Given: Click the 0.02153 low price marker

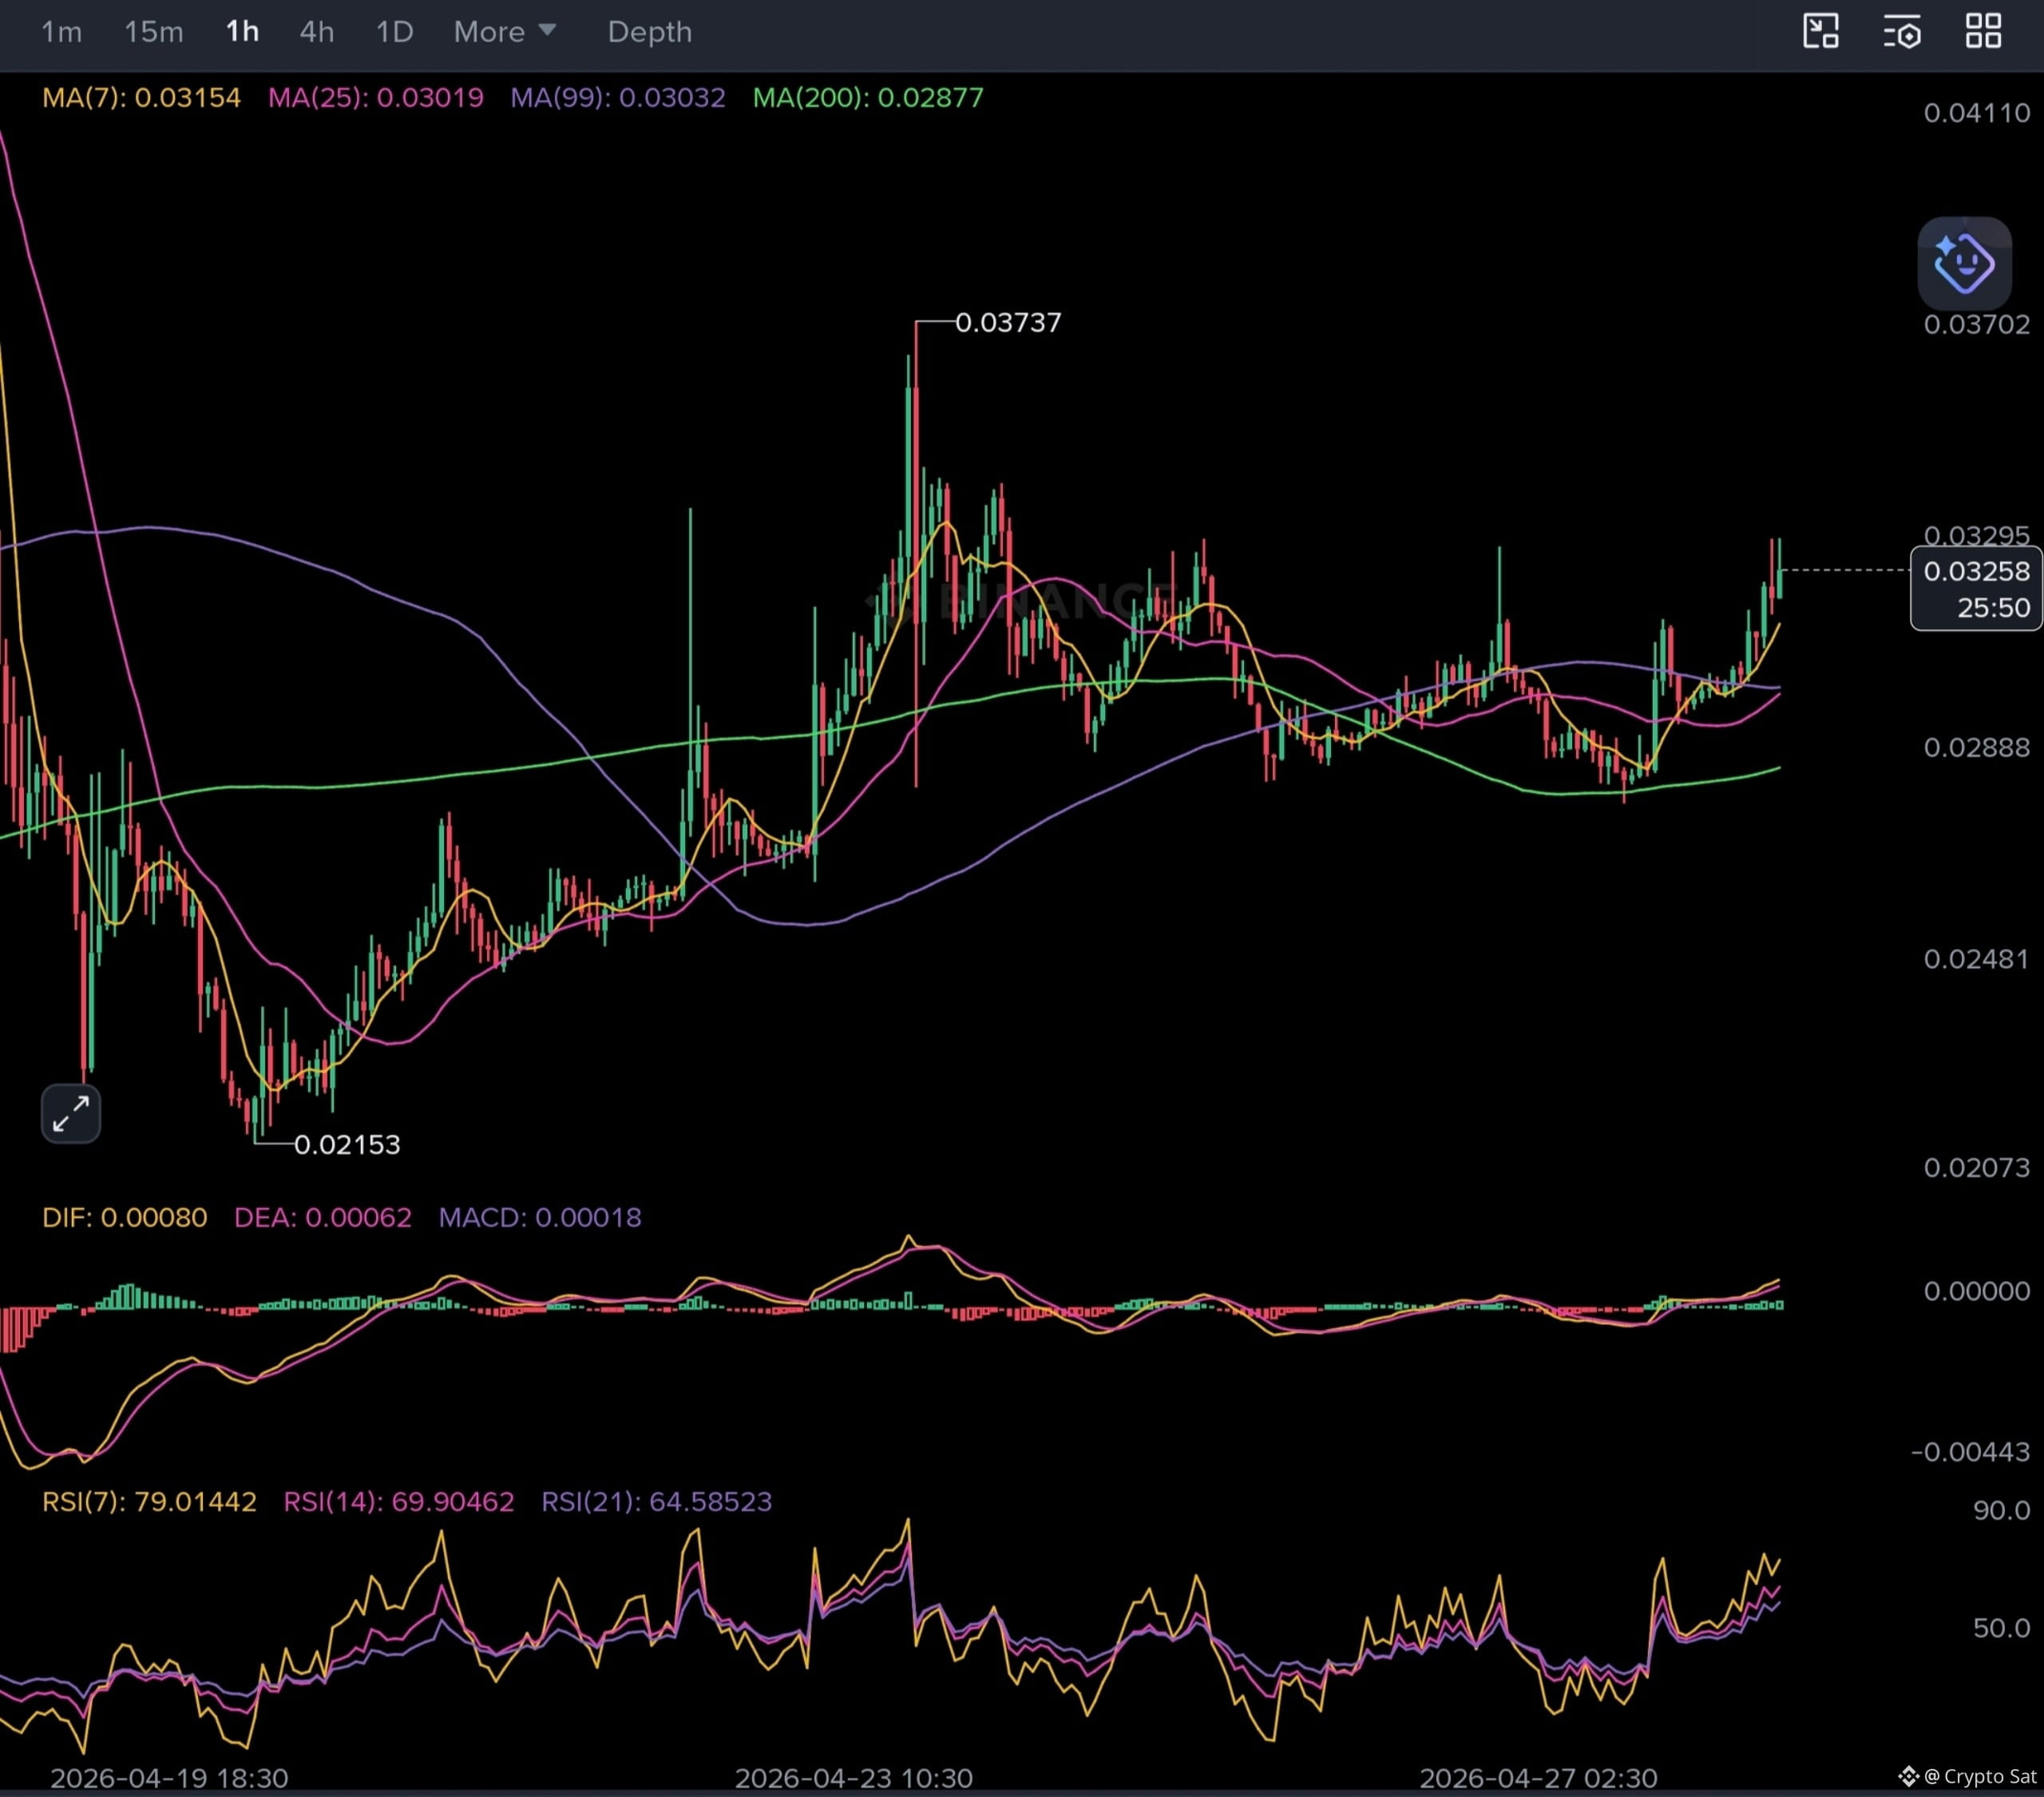Looking at the screenshot, I should [347, 1144].
